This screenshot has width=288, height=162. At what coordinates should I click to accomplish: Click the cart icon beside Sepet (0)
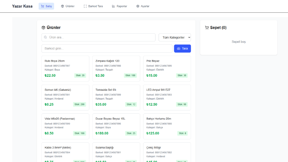click(x=207, y=28)
